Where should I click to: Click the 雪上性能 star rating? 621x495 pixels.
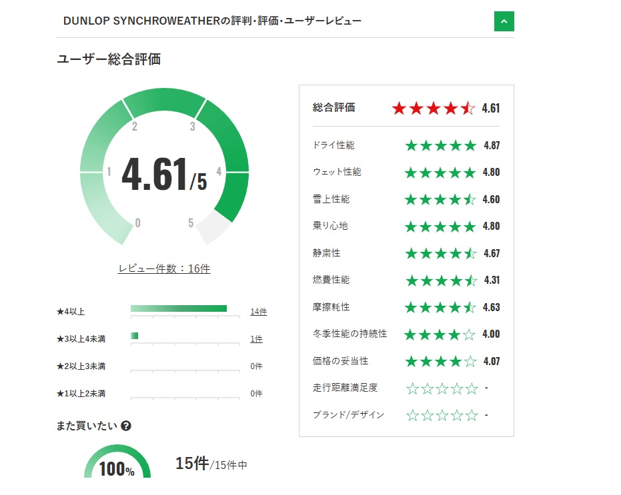[441, 199]
